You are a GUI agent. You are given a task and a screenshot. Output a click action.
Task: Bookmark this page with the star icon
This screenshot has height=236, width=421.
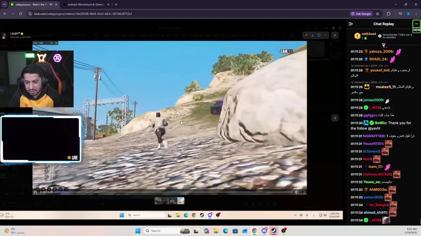378,14
